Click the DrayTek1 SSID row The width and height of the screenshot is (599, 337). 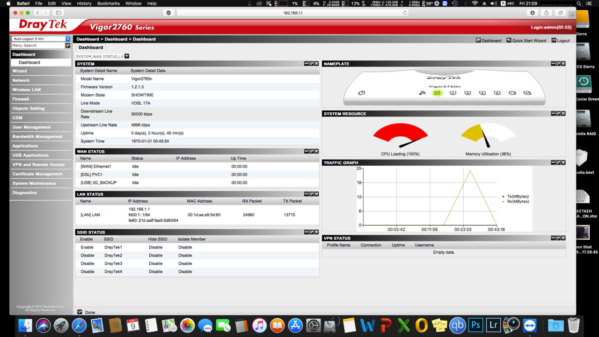tap(197, 247)
